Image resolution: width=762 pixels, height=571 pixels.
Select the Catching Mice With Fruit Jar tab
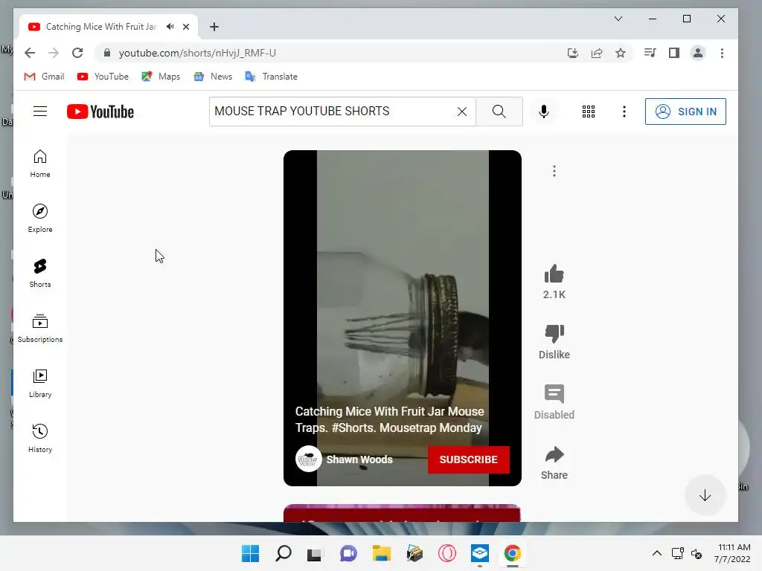(101, 27)
